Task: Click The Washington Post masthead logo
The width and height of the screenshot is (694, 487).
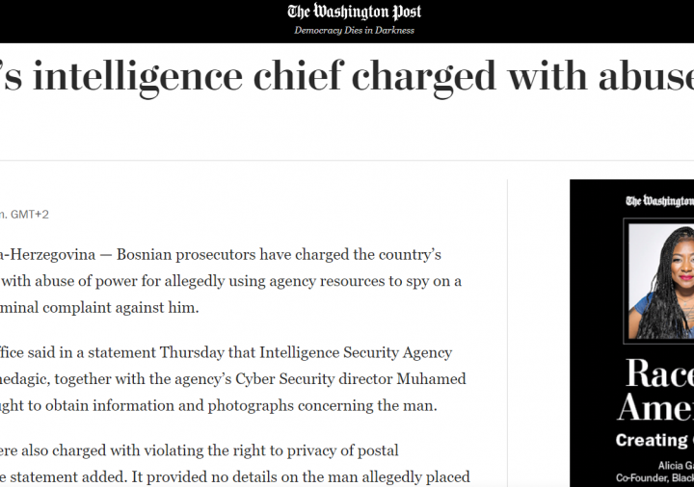Action: point(354,13)
